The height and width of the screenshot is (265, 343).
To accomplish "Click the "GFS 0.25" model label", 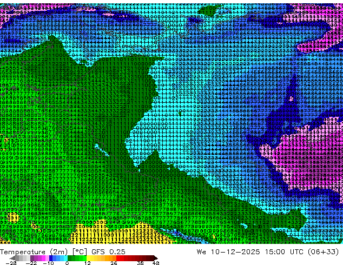I will tap(108, 252).
